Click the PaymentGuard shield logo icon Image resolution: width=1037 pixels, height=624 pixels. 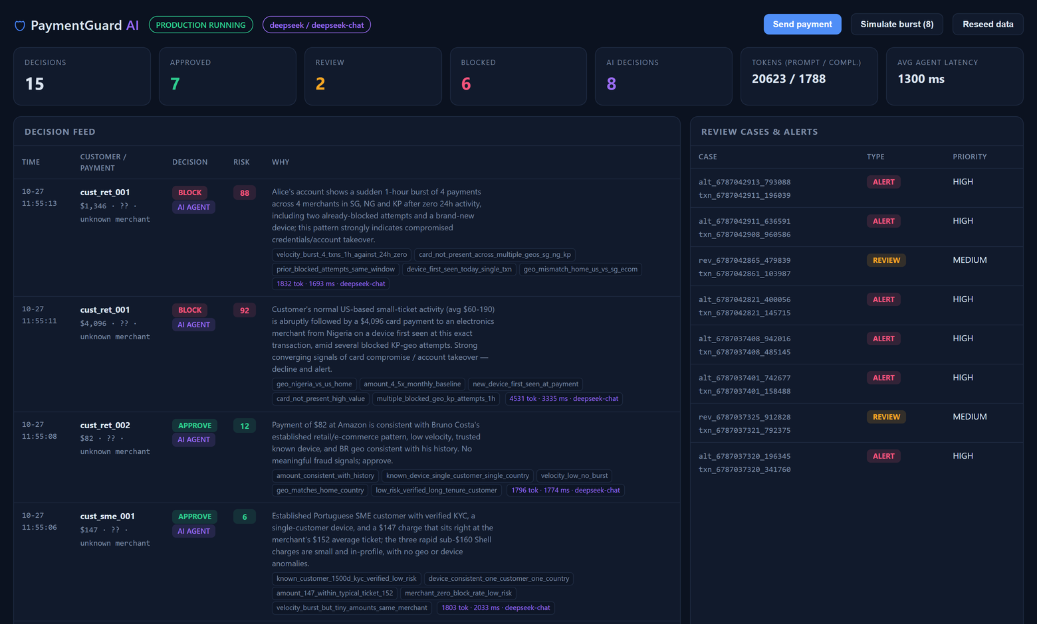(x=20, y=26)
